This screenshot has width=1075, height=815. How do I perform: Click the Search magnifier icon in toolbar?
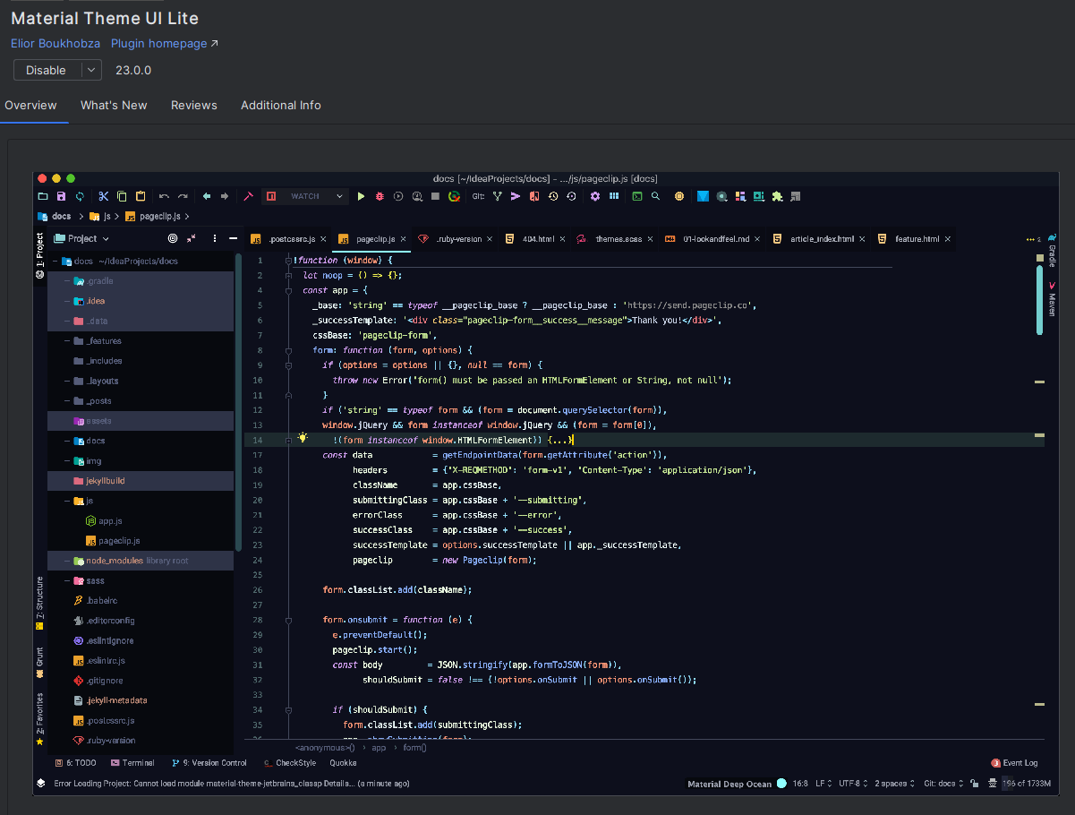click(x=655, y=196)
